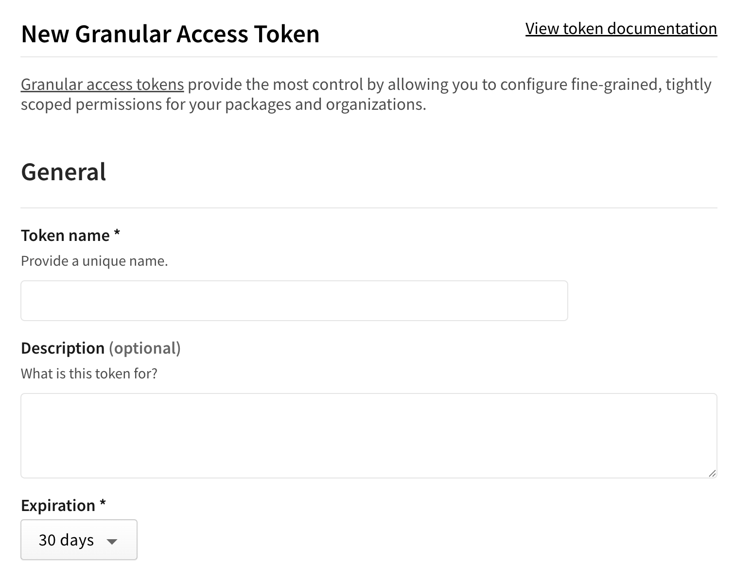Click the '(optional)' text beside Description
Viewport: 733px width, 580px height.
tap(145, 348)
